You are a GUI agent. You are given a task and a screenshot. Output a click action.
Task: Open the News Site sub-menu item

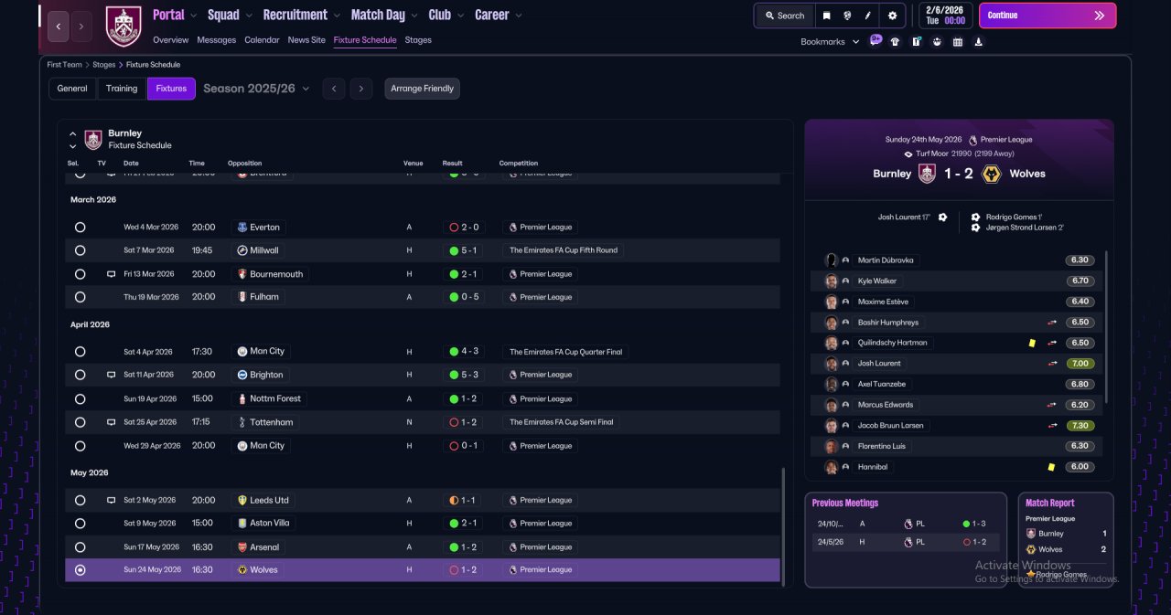pyautogui.click(x=306, y=40)
